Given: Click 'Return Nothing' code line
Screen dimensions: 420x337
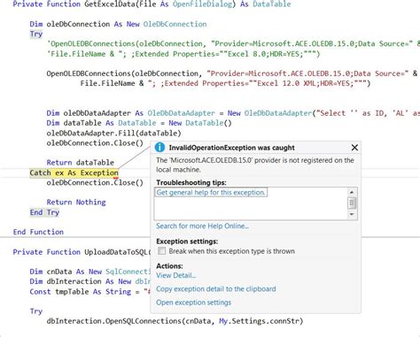Looking at the screenshot, I should [x=76, y=203].
